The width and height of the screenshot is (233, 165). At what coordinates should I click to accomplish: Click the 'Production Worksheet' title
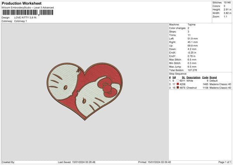[21, 3]
